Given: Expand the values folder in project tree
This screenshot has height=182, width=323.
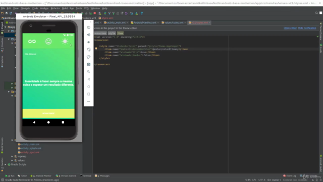Looking at the screenshot, I should [12, 160].
